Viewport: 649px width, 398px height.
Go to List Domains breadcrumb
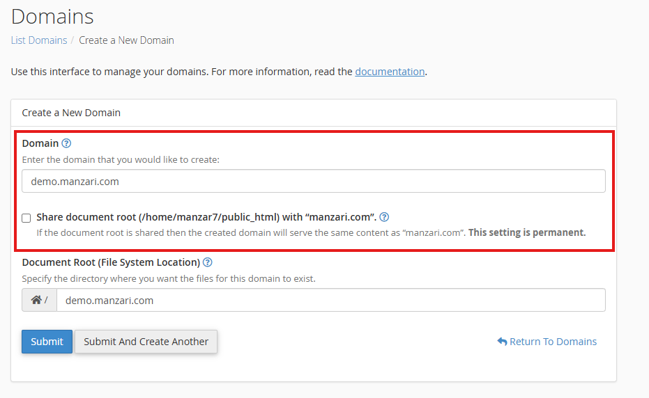pyautogui.click(x=39, y=40)
